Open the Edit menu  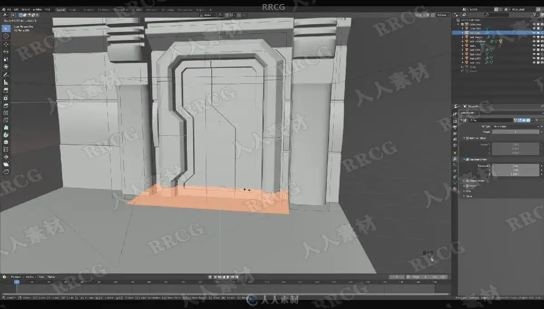tap(16, 9)
